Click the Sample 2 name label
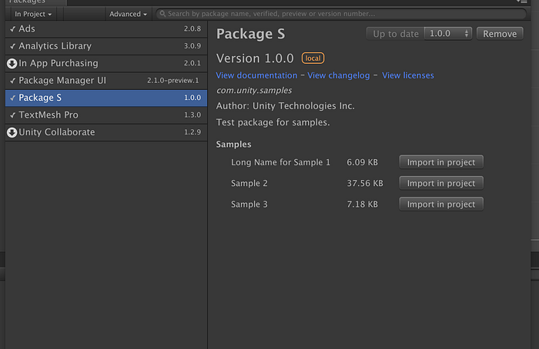The image size is (539, 349). (x=249, y=183)
